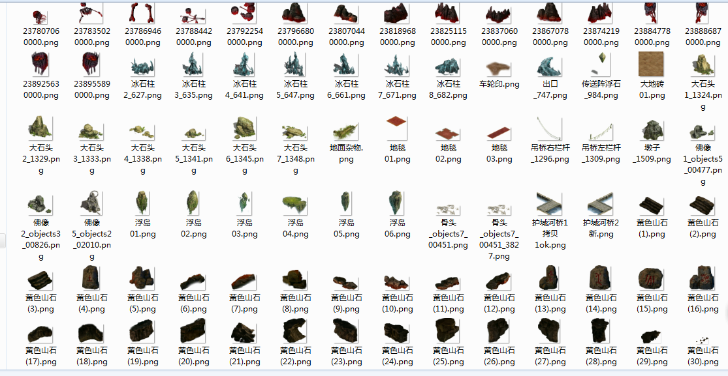Viewport: 728px width, 376px height.
Task: Select the 大石头2_1329.png rock thumbnail
Action: click(41, 128)
